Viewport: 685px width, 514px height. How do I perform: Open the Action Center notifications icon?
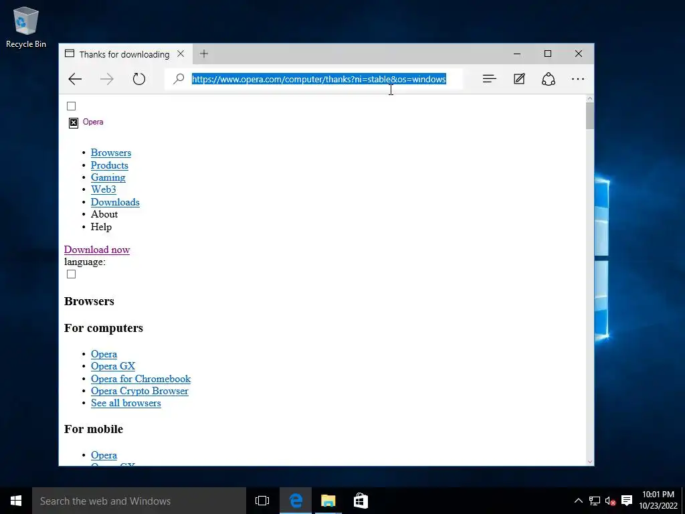(x=627, y=501)
